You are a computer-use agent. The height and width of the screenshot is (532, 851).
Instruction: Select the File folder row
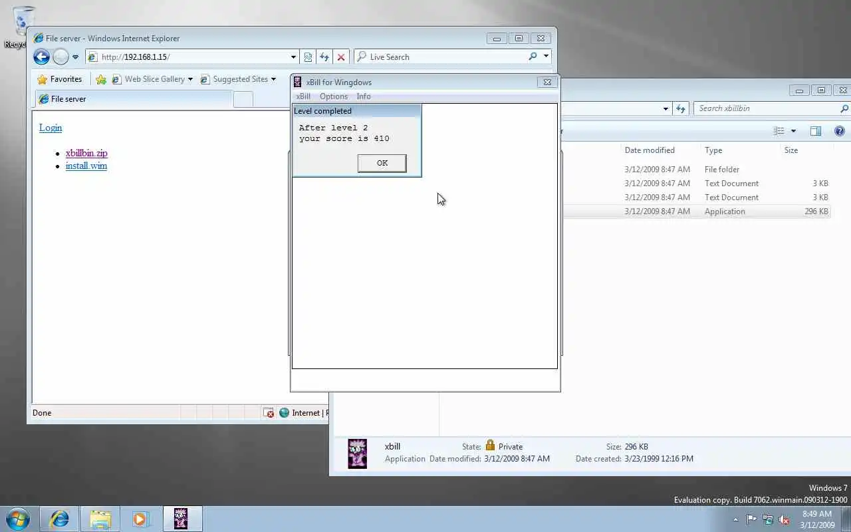695,170
